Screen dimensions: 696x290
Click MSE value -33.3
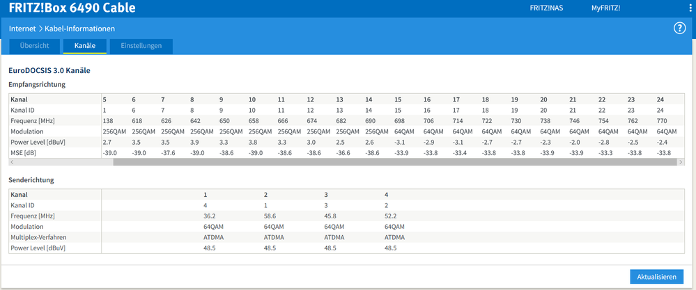605,153
